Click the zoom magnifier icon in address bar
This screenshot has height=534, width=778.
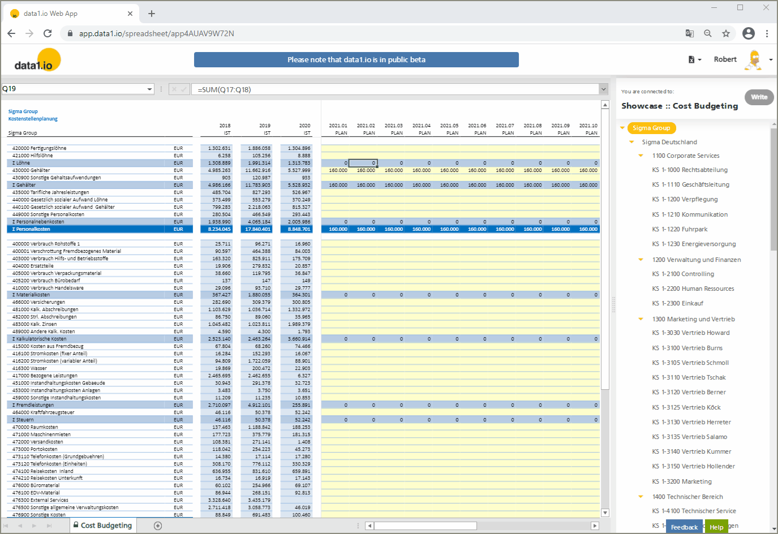(708, 33)
